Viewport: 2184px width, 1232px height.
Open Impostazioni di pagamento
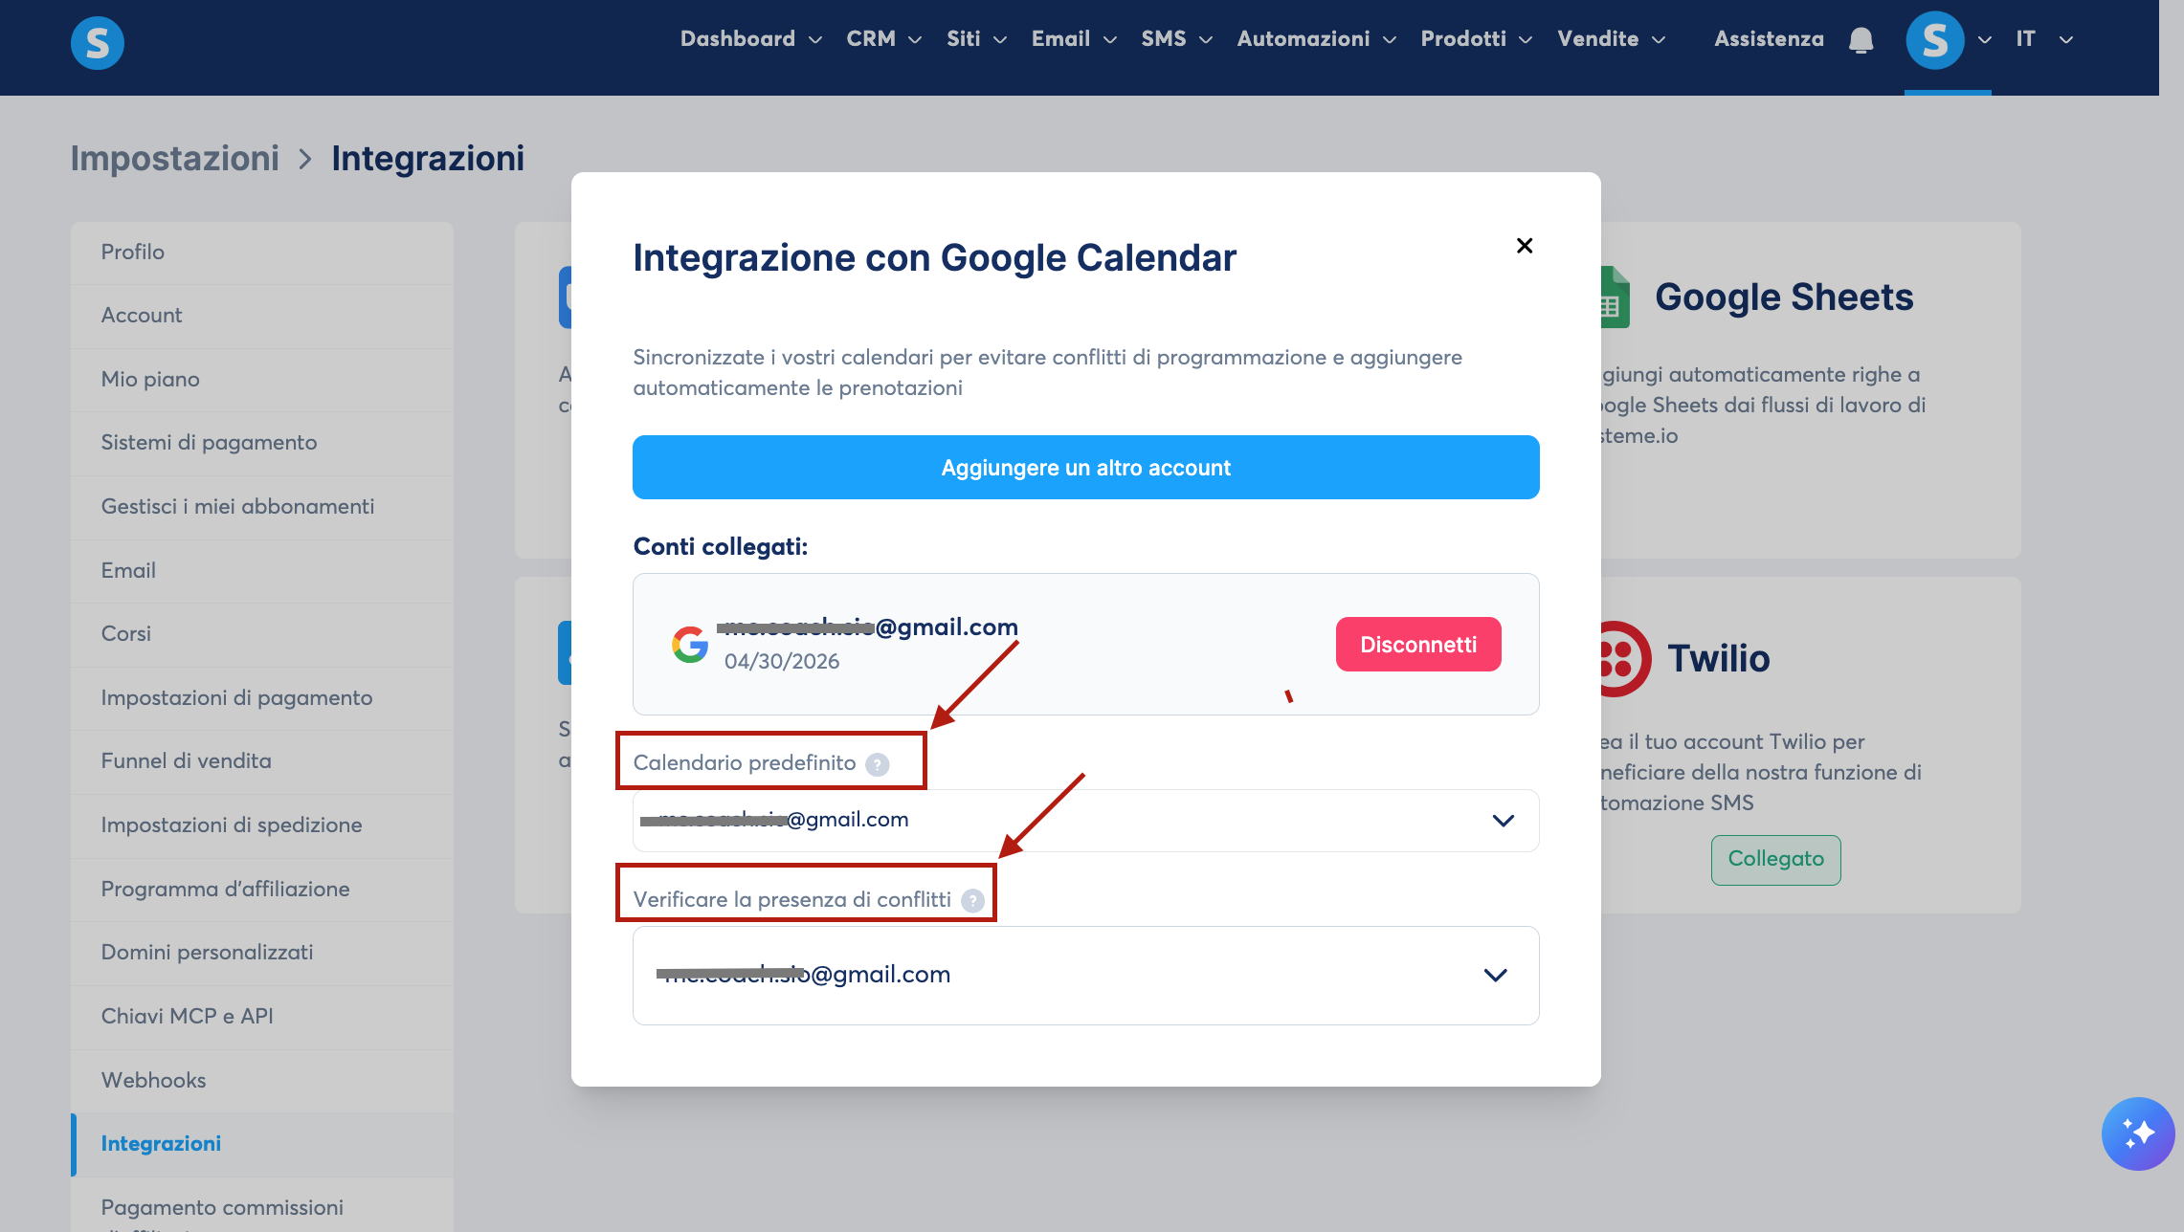point(262,698)
